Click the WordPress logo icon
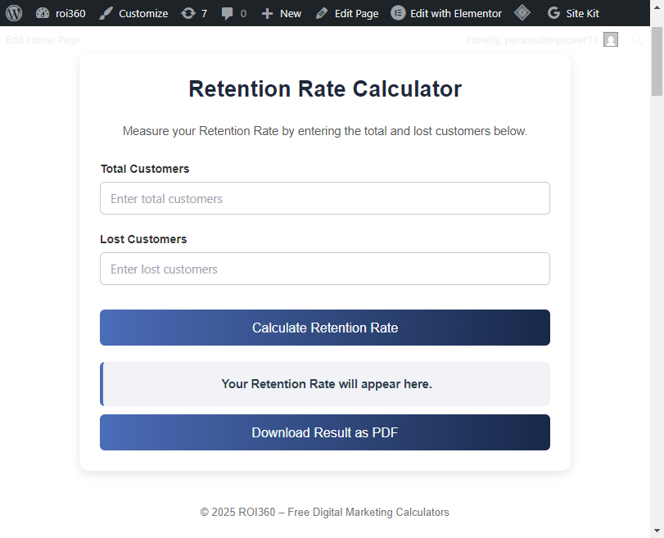The width and height of the screenshot is (664, 538). coord(14,13)
